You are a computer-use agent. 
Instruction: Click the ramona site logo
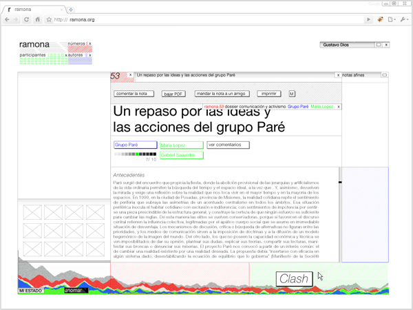point(34,44)
